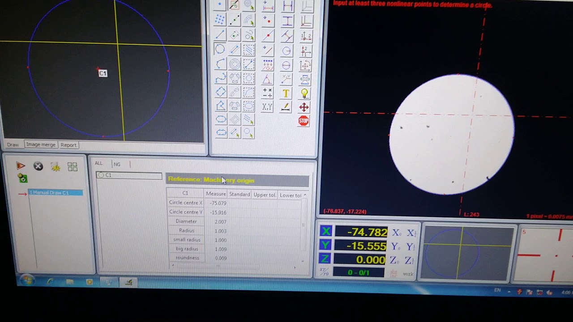
Task: Switch to the Report tab
Action: click(x=68, y=145)
